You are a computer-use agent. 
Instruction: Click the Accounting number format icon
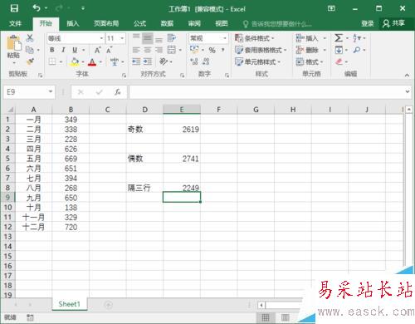pyautogui.click(x=194, y=50)
